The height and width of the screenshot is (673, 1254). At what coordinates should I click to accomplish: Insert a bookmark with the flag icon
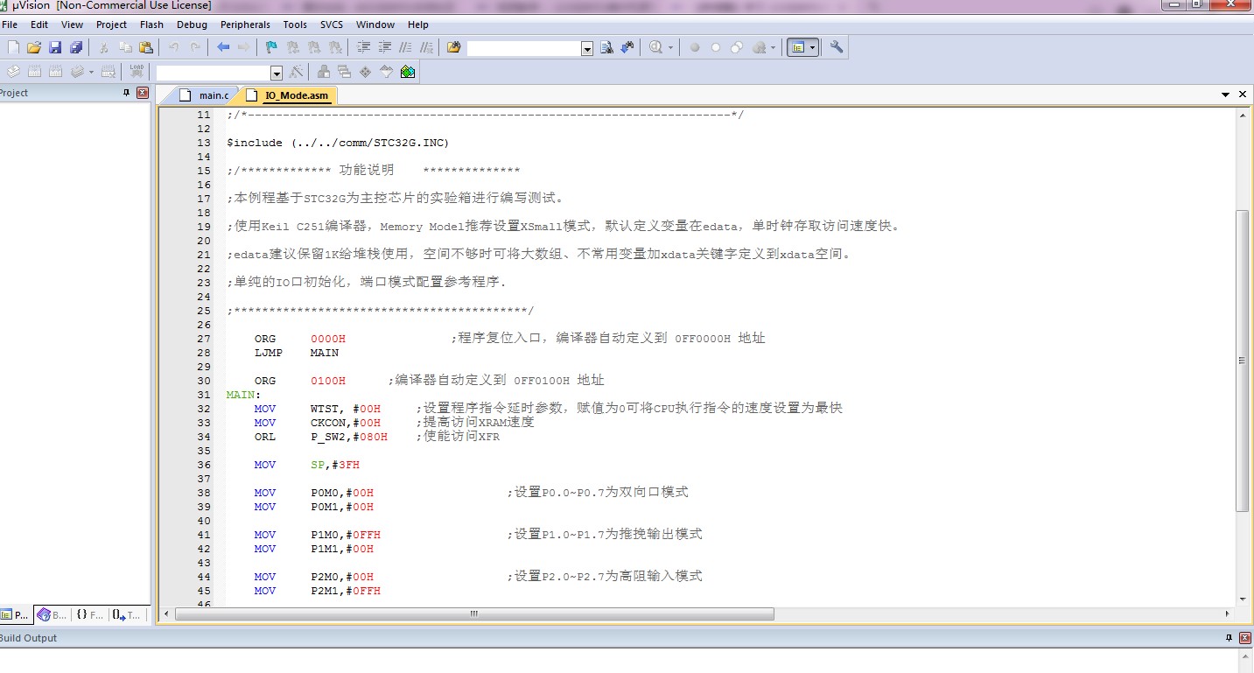click(x=271, y=47)
